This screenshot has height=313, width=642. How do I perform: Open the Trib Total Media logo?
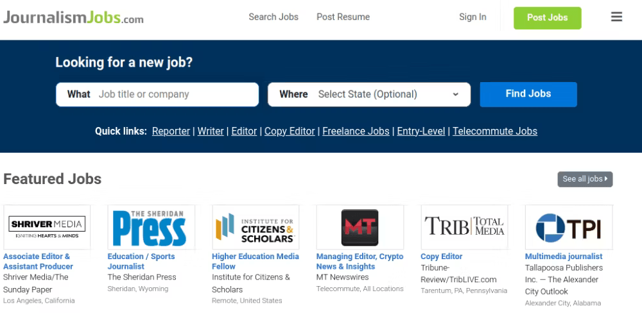[x=464, y=227]
